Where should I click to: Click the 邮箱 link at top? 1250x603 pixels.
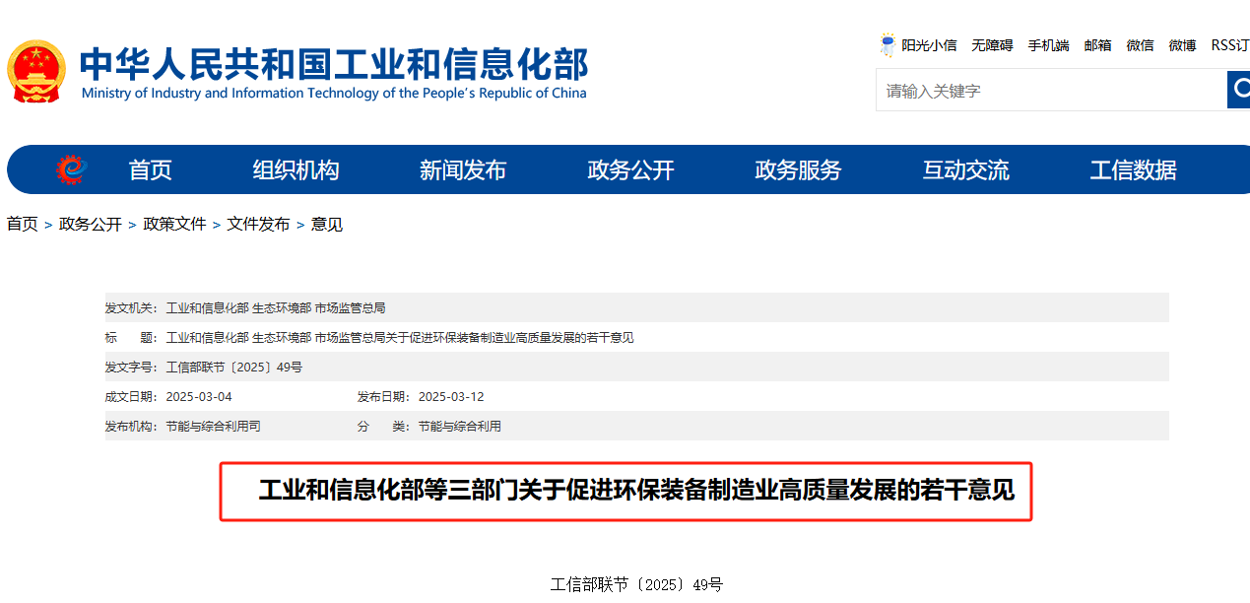[x=1097, y=45]
